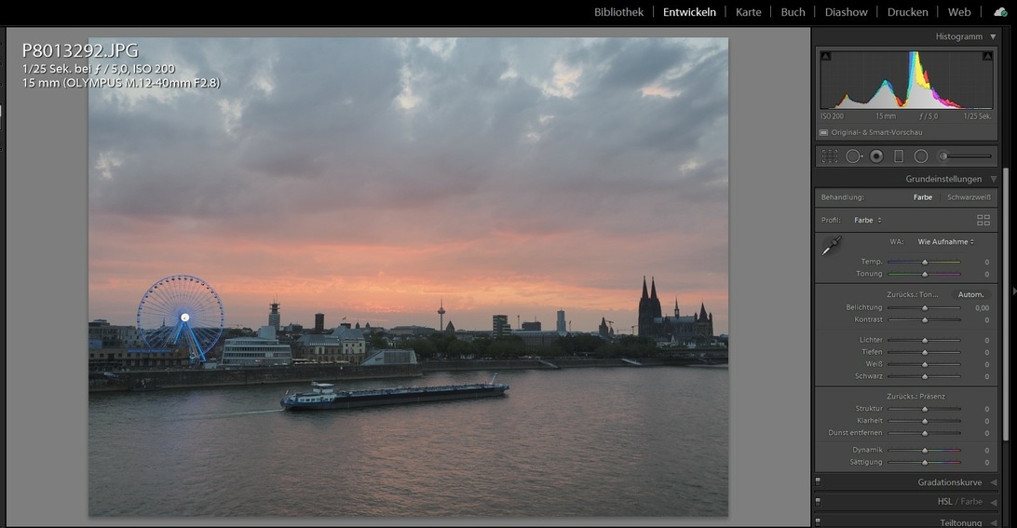Set treatment to Schwarzweiß
1017x528 pixels.
coord(969,197)
